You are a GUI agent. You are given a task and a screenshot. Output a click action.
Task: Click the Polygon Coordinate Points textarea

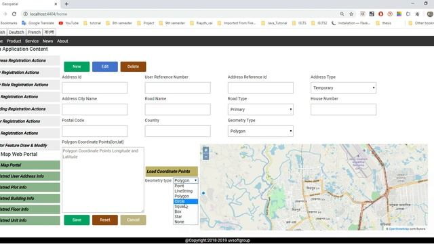102,180
